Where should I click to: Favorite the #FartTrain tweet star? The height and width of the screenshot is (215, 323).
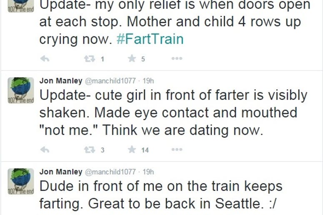pyautogui.click(x=132, y=58)
